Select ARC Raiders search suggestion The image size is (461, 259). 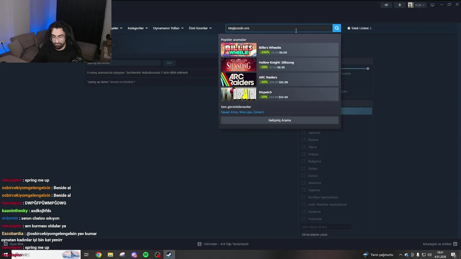coord(279,79)
